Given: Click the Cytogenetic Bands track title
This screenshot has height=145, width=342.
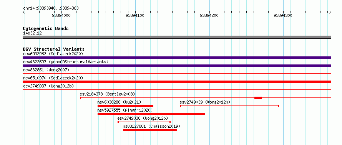Looking at the screenshot, I should [x=46, y=28].
